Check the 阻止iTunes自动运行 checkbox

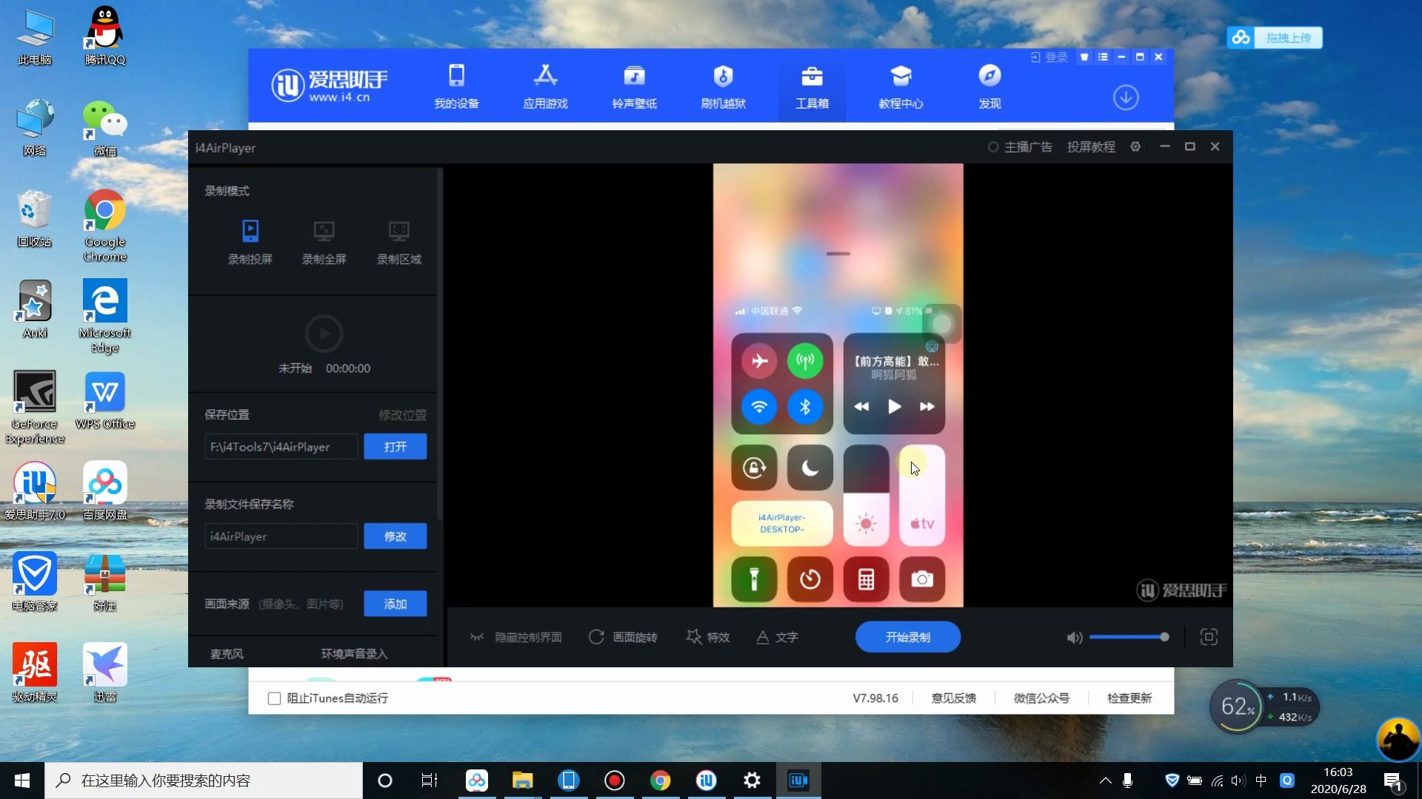pos(273,698)
